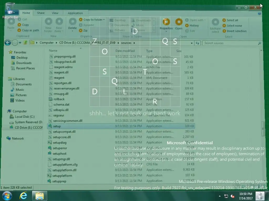Open Copy to folder dropdown
269x201 pixels.
pos(92,20)
